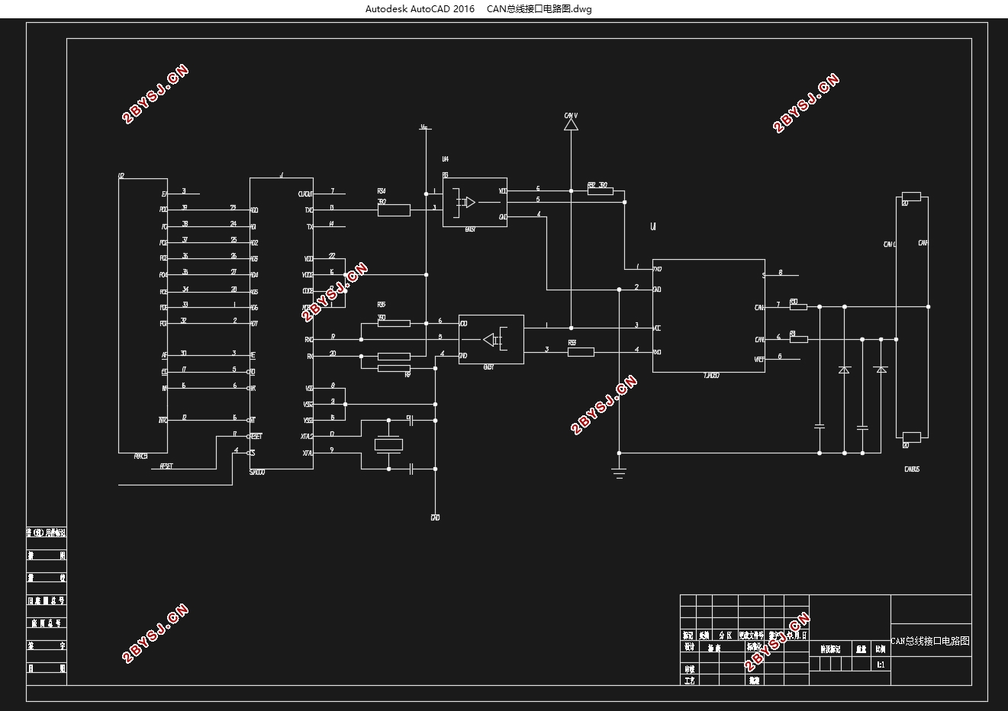Select the lower optocoupler symbol near RXD
The image size is (1008, 711).
(x=491, y=339)
